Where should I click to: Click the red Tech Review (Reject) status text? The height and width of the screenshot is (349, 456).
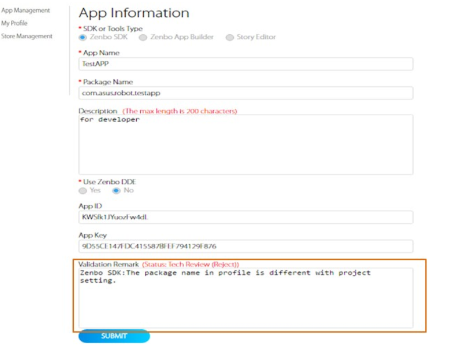coord(191,264)
